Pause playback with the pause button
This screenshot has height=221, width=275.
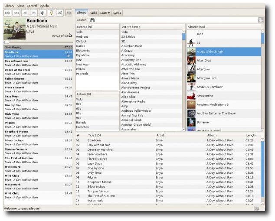coord(25,13)
